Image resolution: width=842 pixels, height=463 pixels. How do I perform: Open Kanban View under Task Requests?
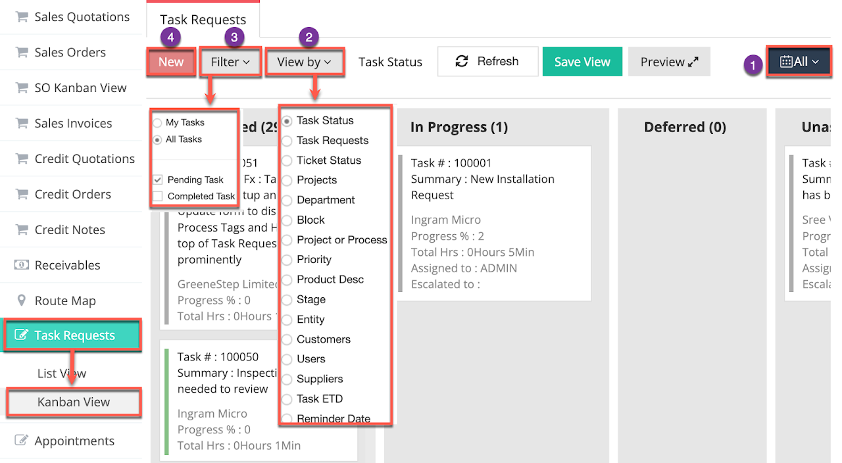tap(74, 402)
